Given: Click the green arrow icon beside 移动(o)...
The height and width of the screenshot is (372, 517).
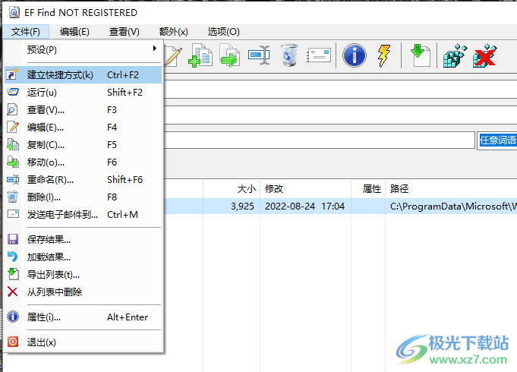Looking at the screenshot, I should click(x=13, y=162).
